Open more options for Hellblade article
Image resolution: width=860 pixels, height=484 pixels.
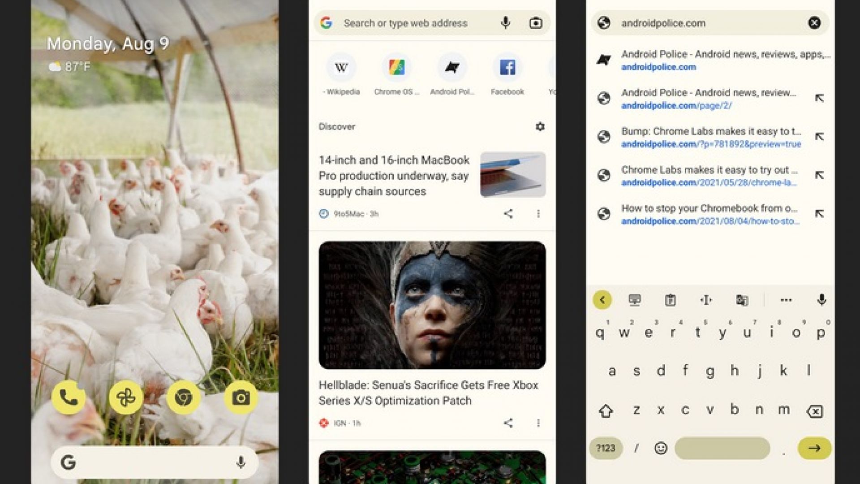coord(538,423)
